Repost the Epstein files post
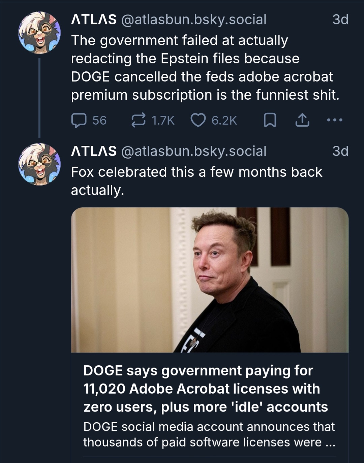The height and width of the screenshot is (463, 364). point(138,120)
